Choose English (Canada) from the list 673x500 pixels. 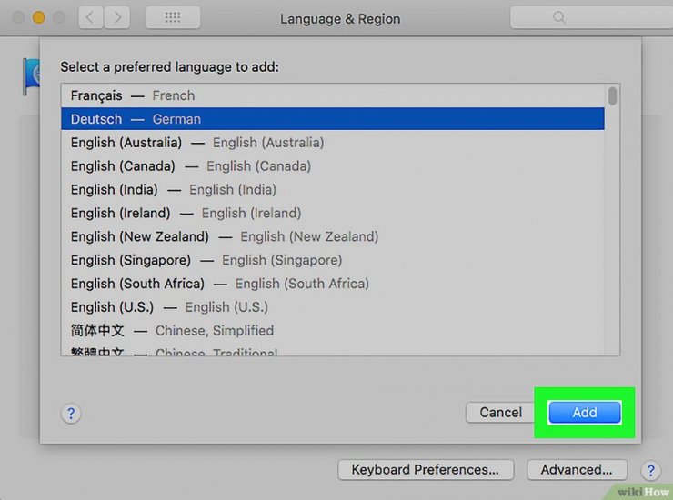333,166
